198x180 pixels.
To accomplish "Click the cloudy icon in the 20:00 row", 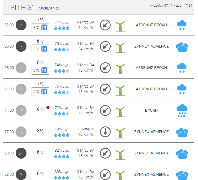I will tap(182, 154).
